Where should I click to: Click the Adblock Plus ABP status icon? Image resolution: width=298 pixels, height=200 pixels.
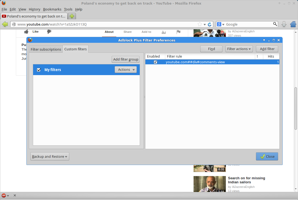click(3, 195)
